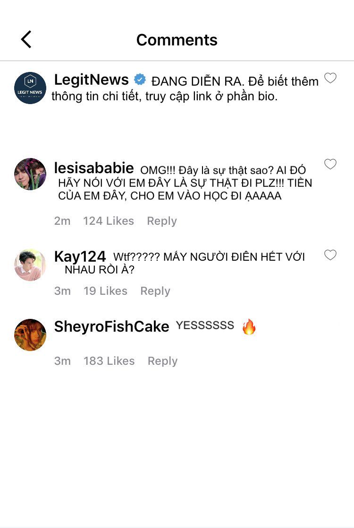The height and width of the screenshot is (528, 354).
Task: Toggle the heart on lesisababie's comment
Action: (x=330, y=164)
